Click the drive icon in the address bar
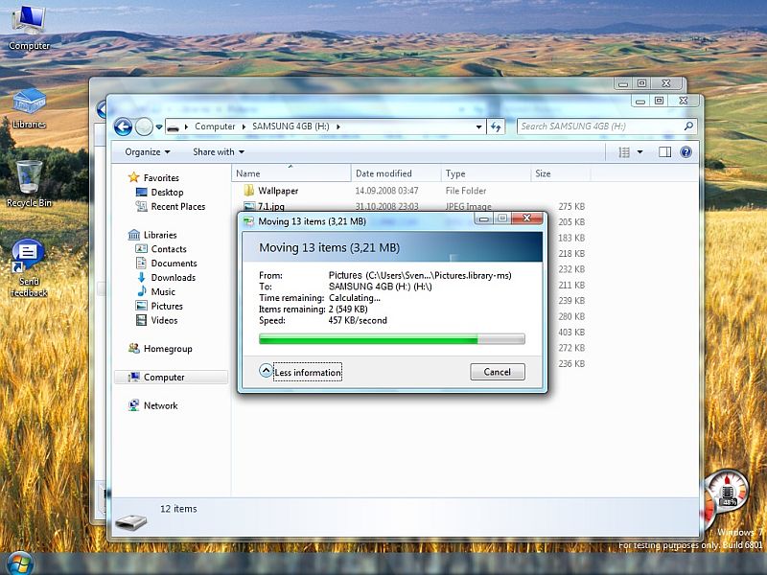 pos(174,127)
